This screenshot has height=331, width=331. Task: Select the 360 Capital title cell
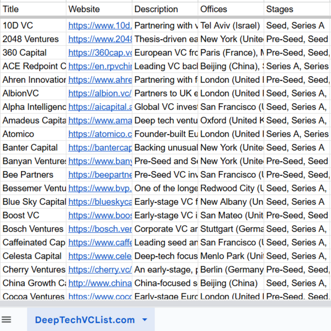pos(33,52)
